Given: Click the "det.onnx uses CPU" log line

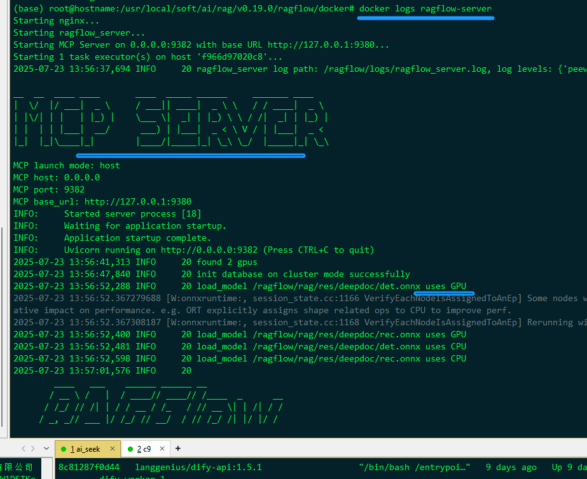Looking at the screenshot, I should (240, 346).
